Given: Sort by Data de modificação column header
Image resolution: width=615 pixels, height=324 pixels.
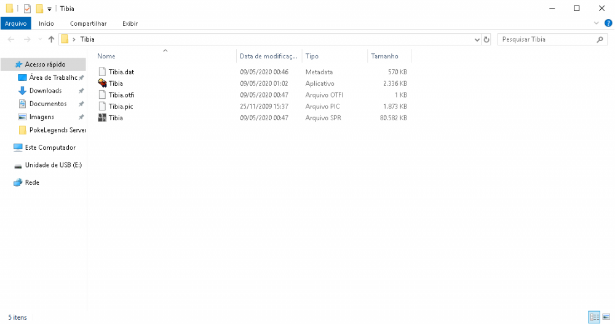Looking at the screenshot, I should pos(269,56).
